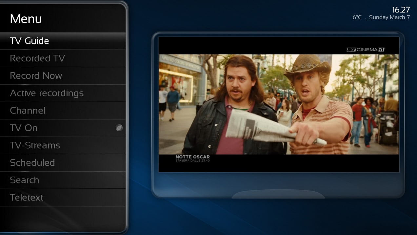Launch Teletext from the menu

coord(27,198)
